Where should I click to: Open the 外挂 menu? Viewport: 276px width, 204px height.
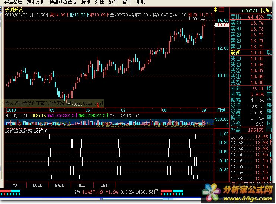(x=99, y=2)
